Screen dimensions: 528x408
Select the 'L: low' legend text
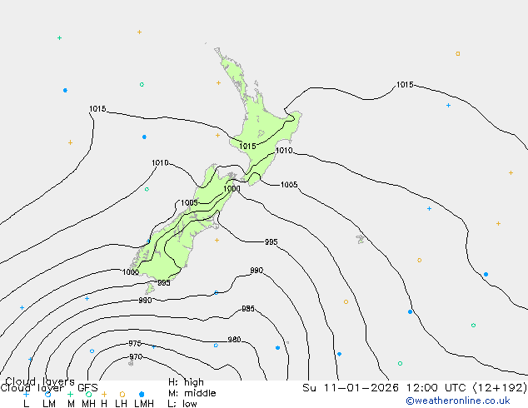182,404
